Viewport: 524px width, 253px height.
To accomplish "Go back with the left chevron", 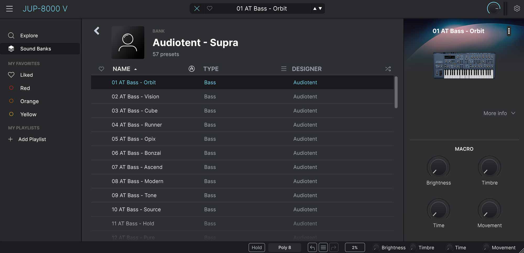I will tap(97, 31).
